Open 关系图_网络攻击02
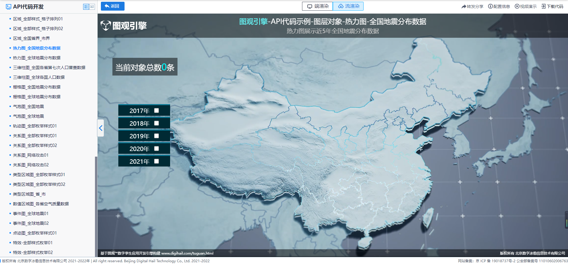This screenshot has width=568, height=264. coord(31,165)
